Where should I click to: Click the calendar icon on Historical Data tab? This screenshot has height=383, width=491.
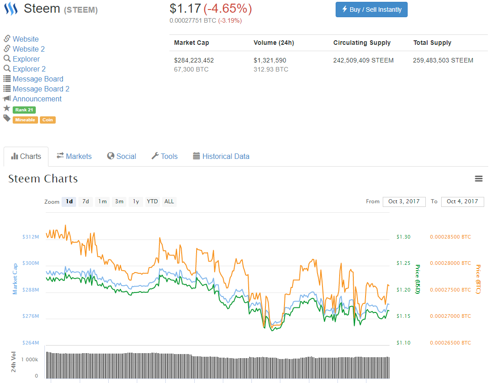point(196,156)
